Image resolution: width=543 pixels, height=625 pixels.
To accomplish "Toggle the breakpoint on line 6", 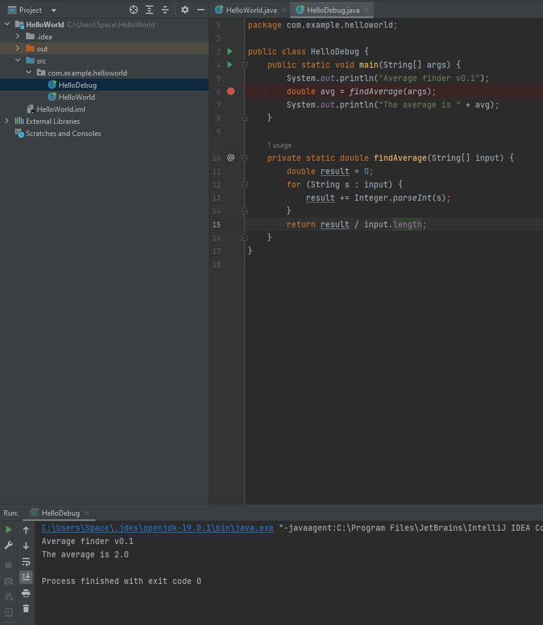I will (x=230, y=91).
